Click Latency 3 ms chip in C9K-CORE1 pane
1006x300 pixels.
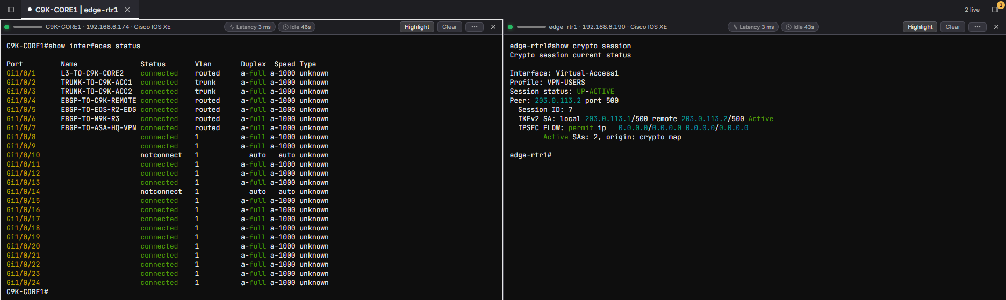click(250, 27)
